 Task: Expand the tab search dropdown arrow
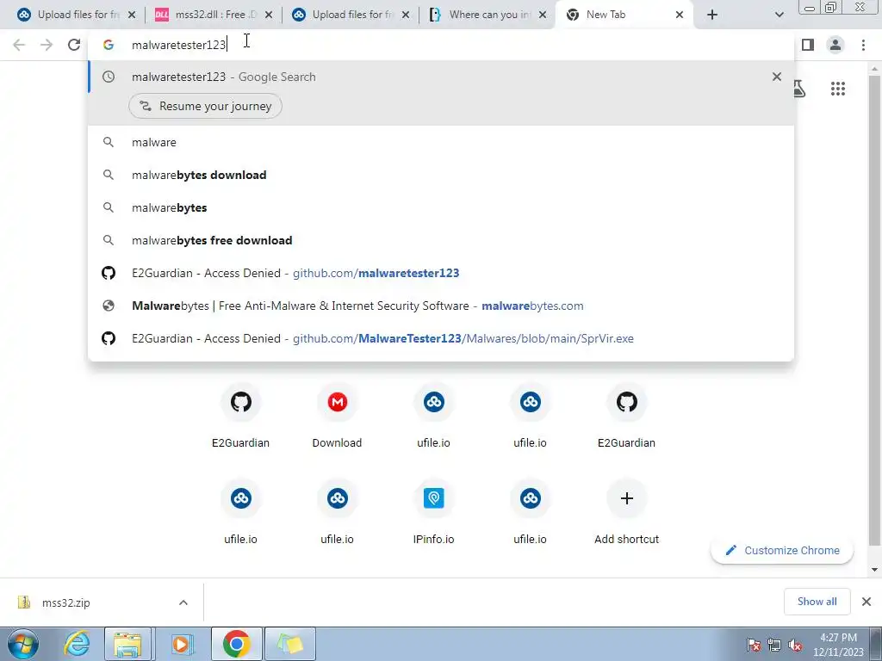779,15
